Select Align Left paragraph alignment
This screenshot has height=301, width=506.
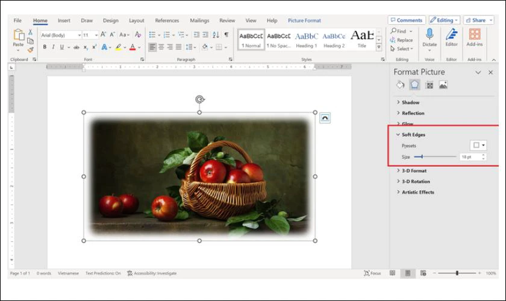coord(152,48)
